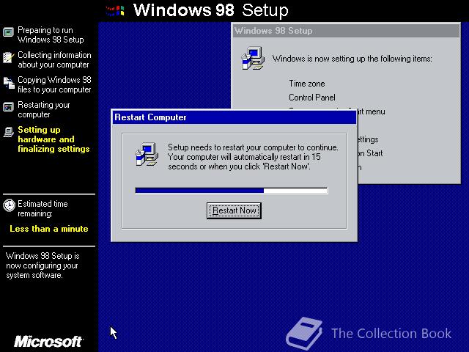The height and width of the screenshot is (352, 469).
Task: Click 'Time zone' in the setup items list
Action: [x=307, y=84]
